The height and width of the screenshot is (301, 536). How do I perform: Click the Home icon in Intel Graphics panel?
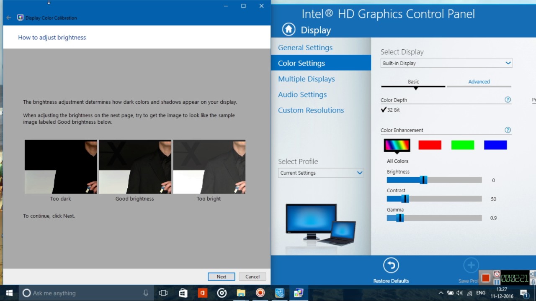point(289,29)
